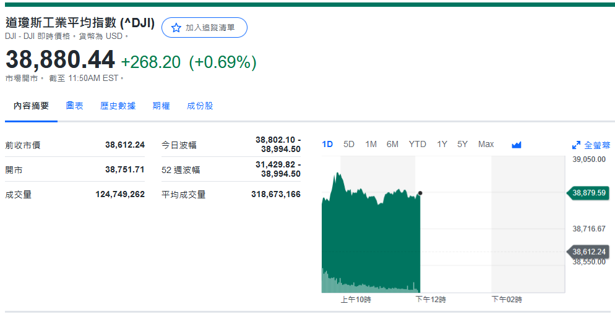
Task: Switch chart range to 5D
Action: [x=349, y=144]
